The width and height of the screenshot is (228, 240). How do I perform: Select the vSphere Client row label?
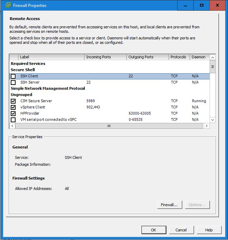point(33,107)
